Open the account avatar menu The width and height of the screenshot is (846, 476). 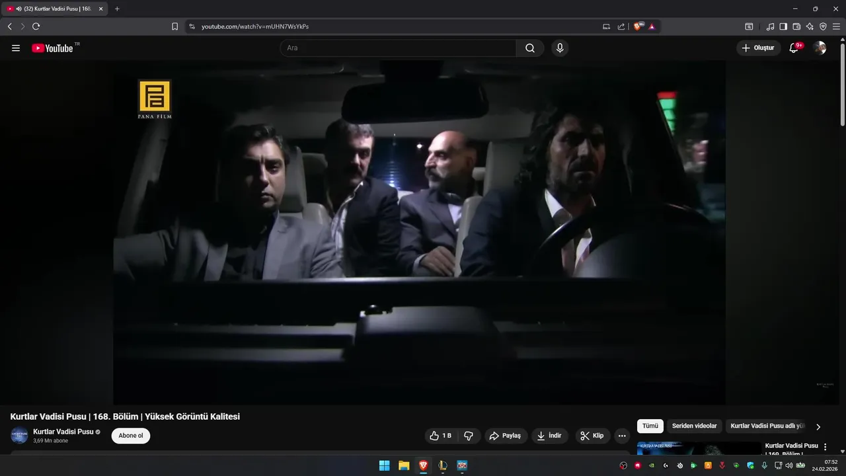point(820,48)
